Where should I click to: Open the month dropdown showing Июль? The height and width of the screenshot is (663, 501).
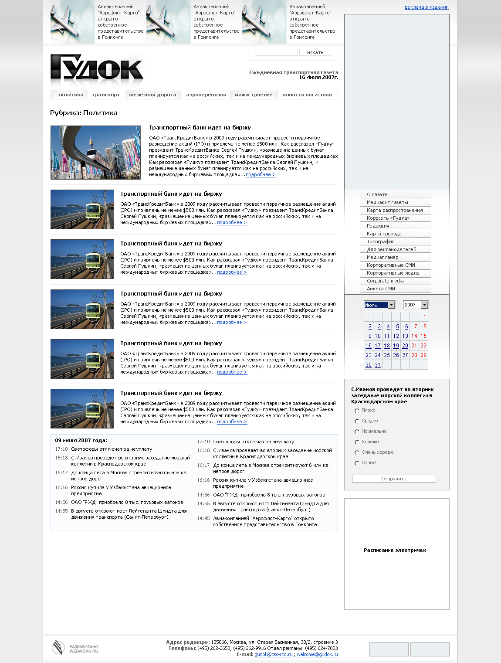pyautogui.click(x=379, y=305)
